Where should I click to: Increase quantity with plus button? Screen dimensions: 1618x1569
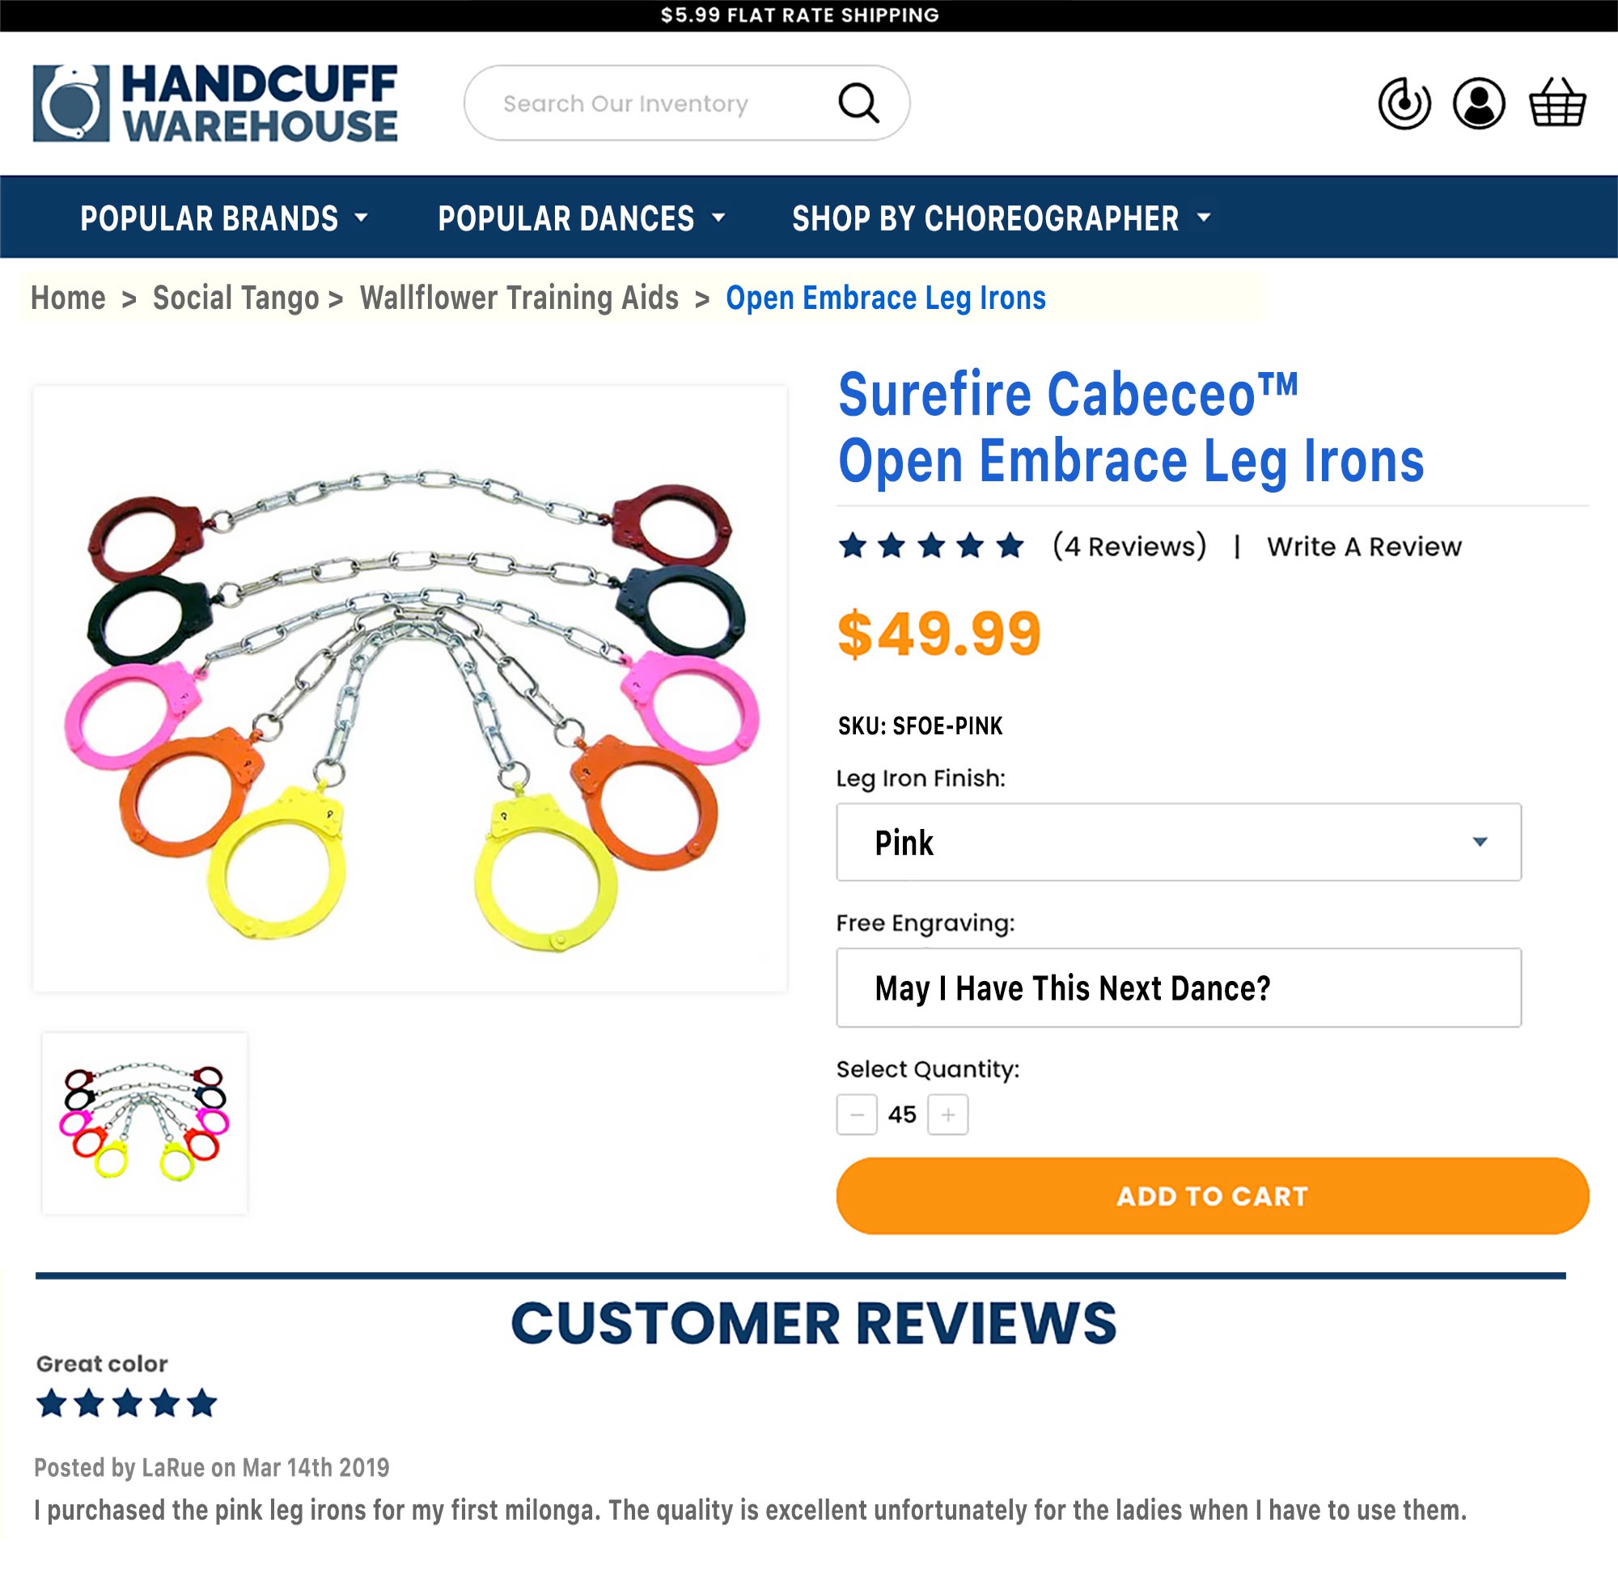947,1115
